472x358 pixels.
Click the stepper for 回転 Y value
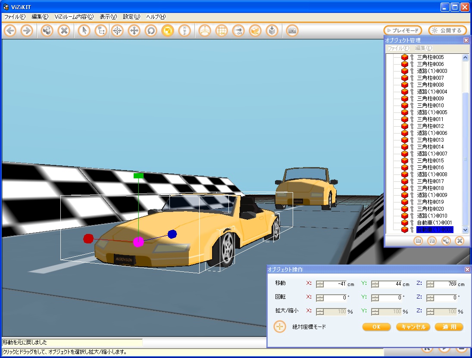375,298
